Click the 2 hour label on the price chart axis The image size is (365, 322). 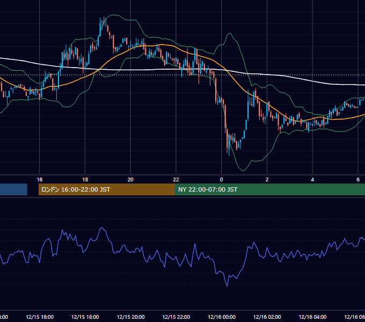click(267, 180)
